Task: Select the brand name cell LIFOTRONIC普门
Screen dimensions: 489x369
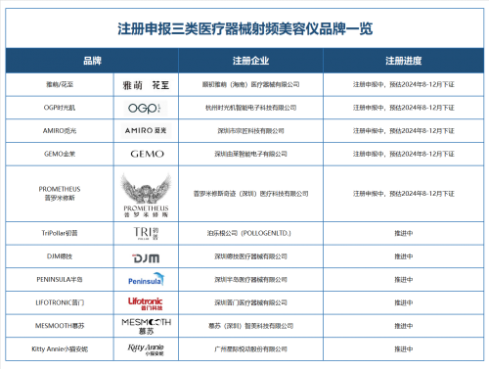Action: click(60, 302)
